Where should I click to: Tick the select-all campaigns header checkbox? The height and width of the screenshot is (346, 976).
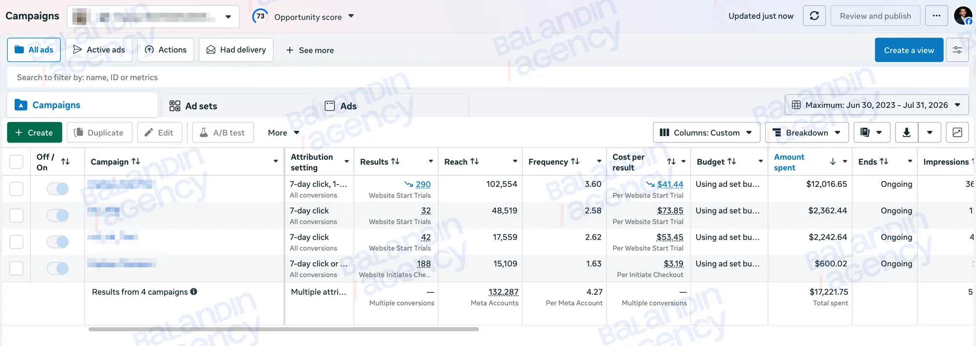(x=17, y=162)
